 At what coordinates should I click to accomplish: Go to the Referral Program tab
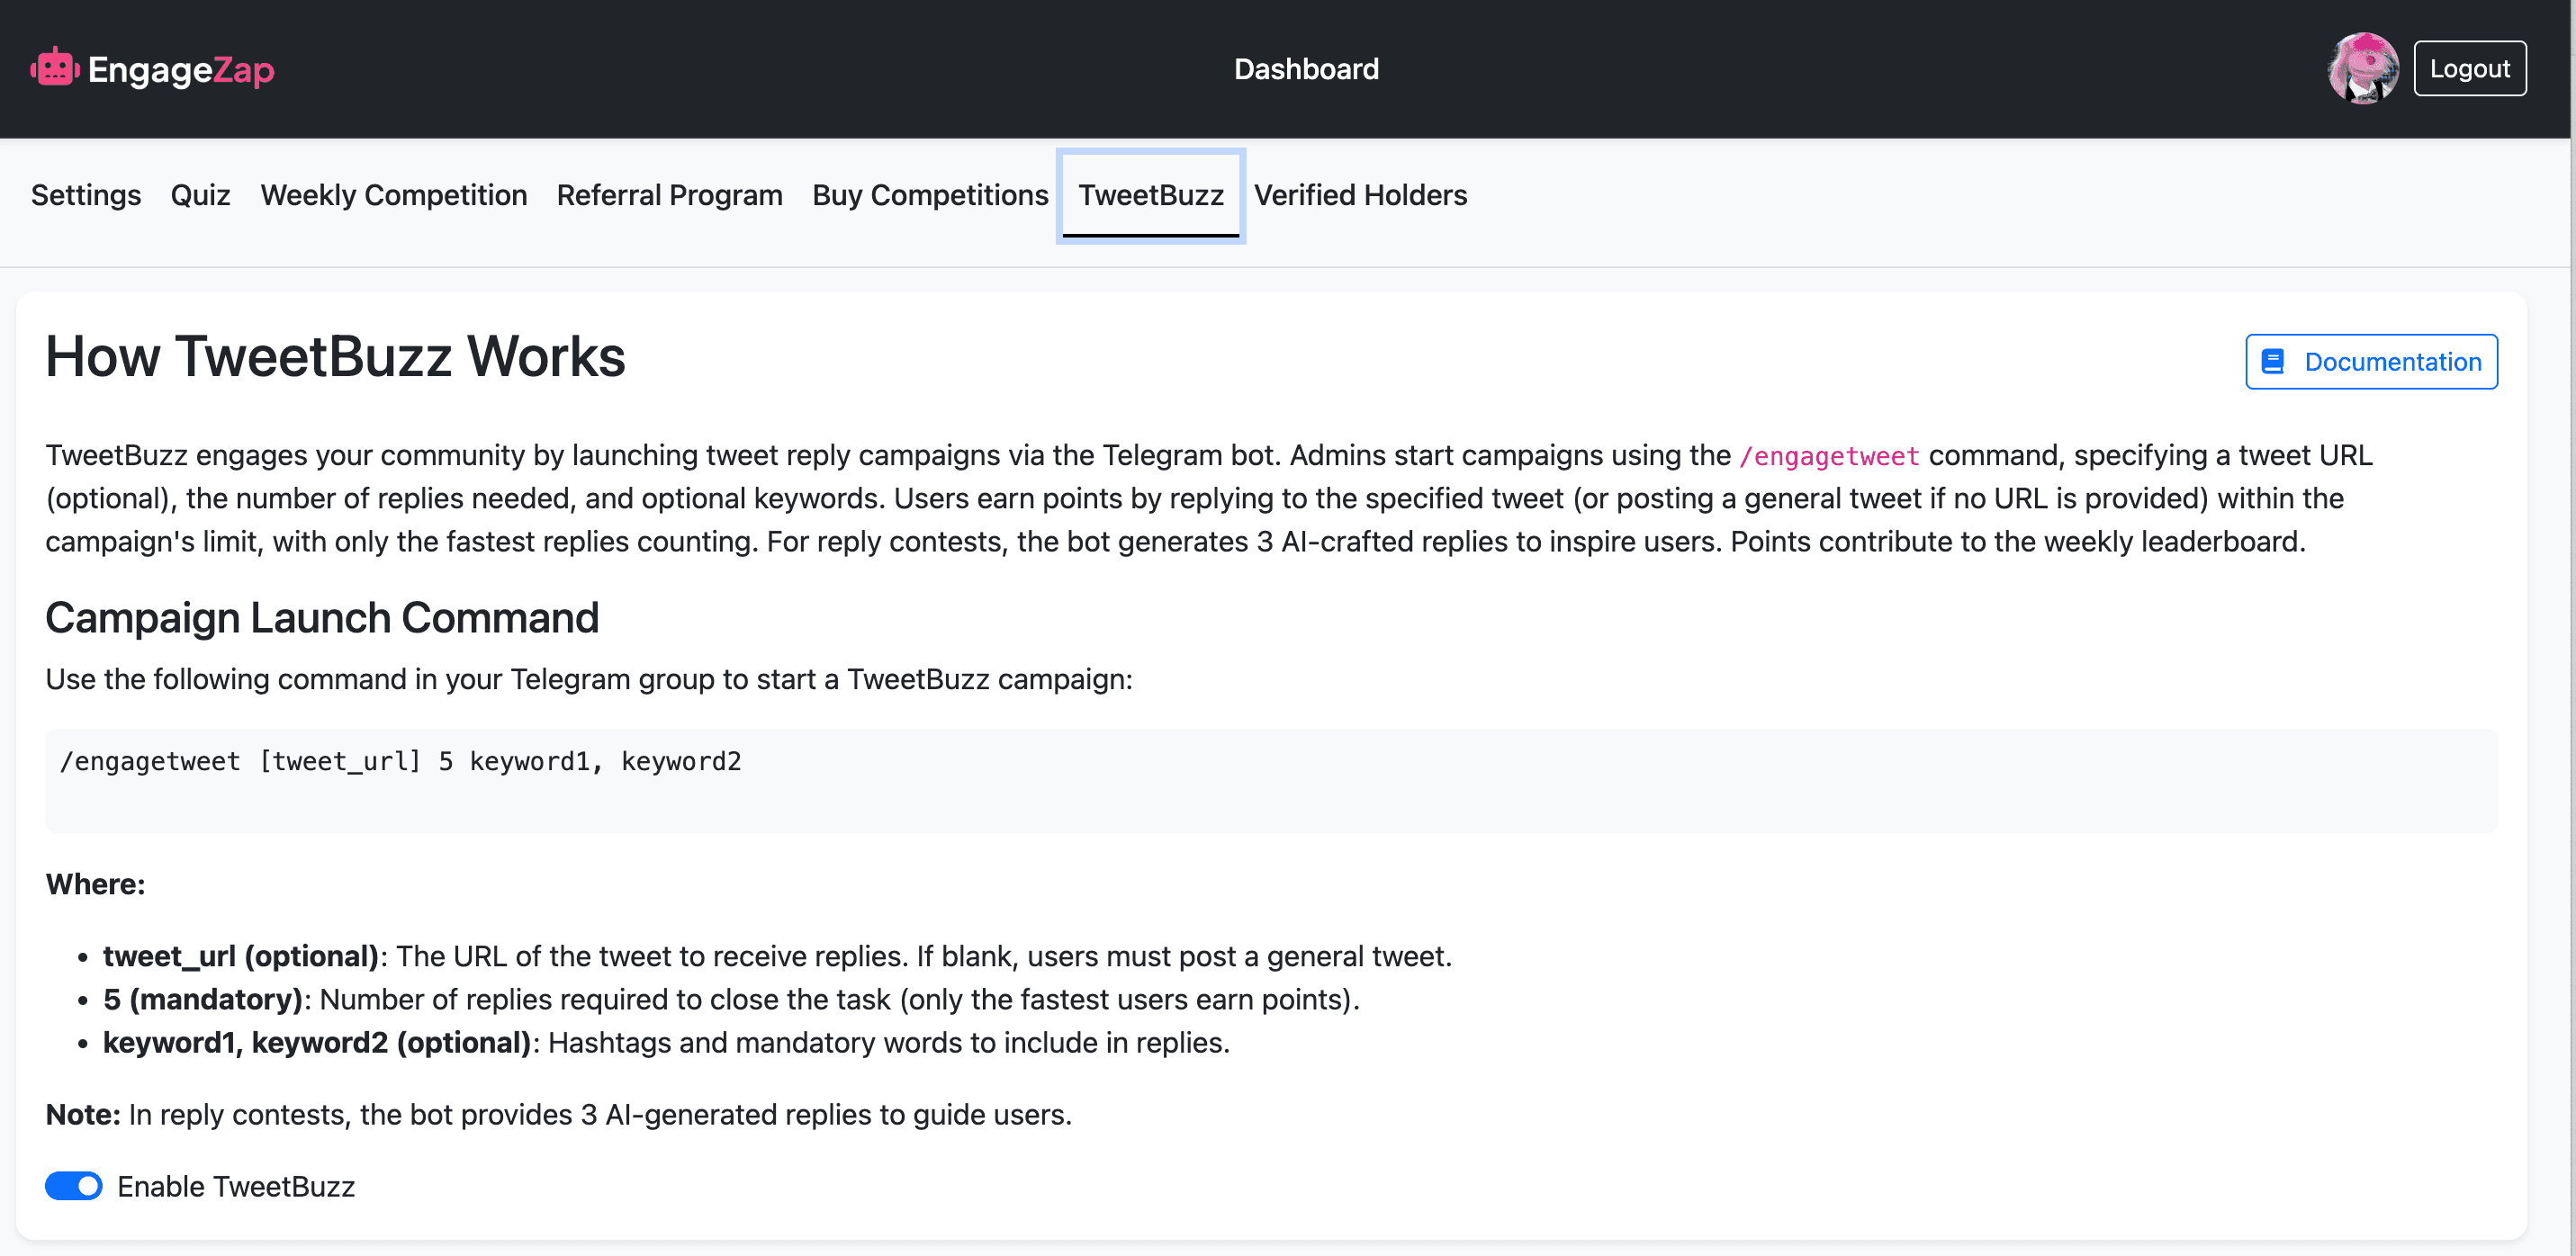tap(669, 195)
